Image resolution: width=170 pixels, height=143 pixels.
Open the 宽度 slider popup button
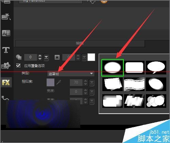(x=92, y=91)
